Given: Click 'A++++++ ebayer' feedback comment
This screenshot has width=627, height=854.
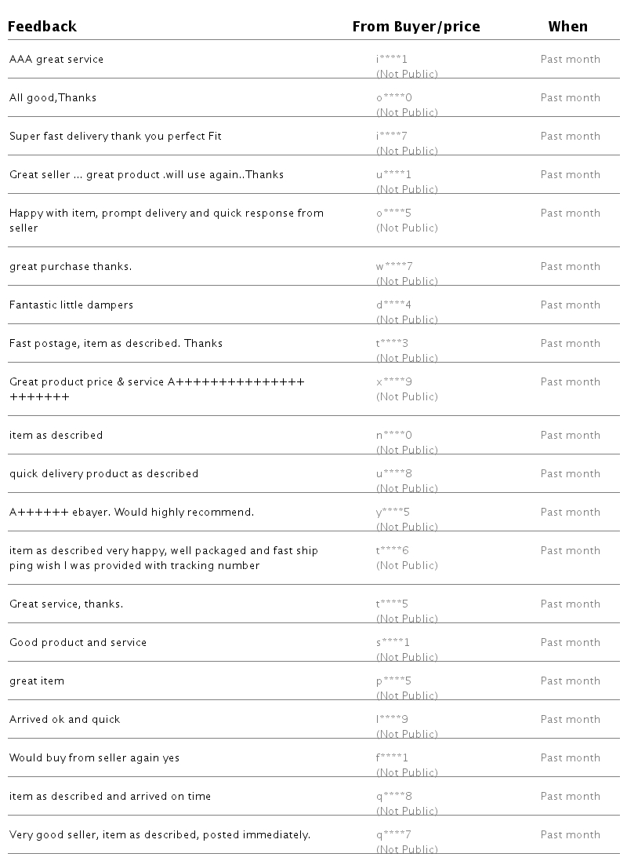Looking at the screenshot, I should tap(132, 513).
